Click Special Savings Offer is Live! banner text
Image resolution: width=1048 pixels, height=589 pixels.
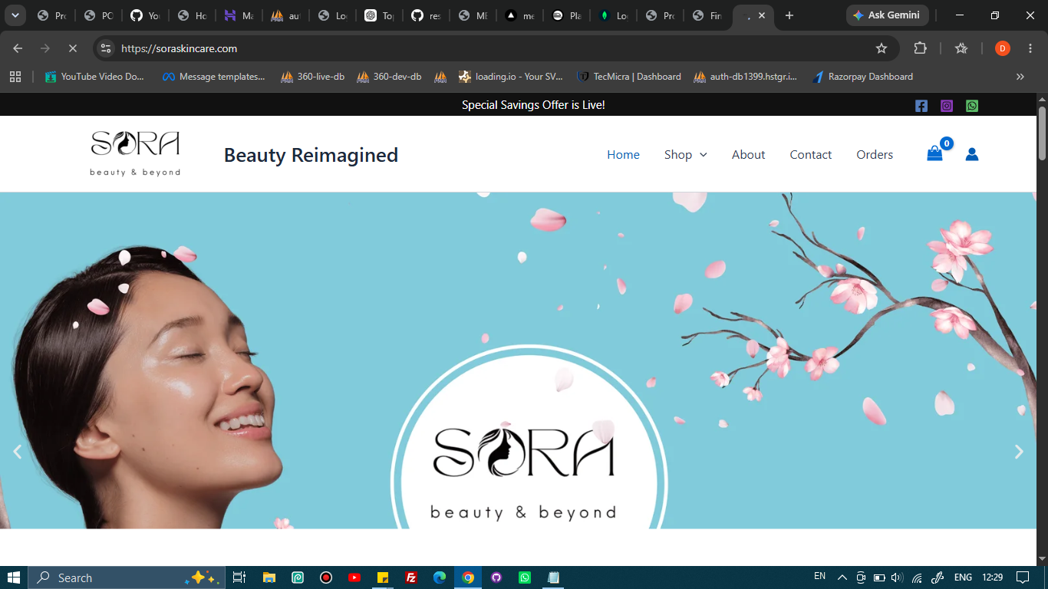click(x=533, y=105)
